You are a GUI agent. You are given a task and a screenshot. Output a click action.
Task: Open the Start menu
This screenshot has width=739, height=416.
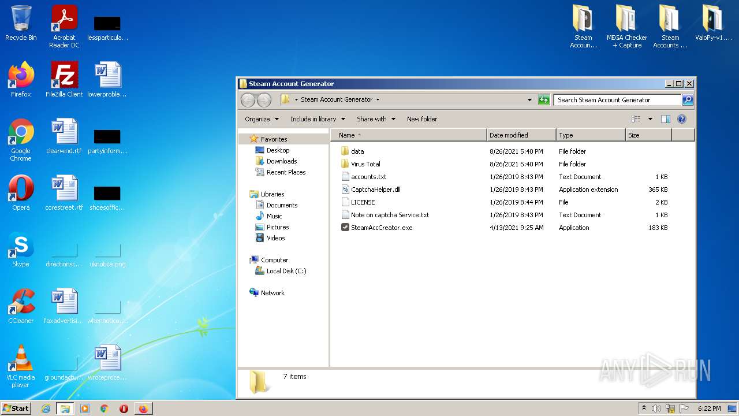(16, 408)
